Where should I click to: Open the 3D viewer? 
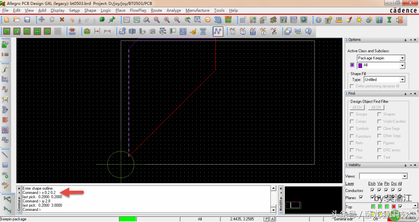click(218, 20)
